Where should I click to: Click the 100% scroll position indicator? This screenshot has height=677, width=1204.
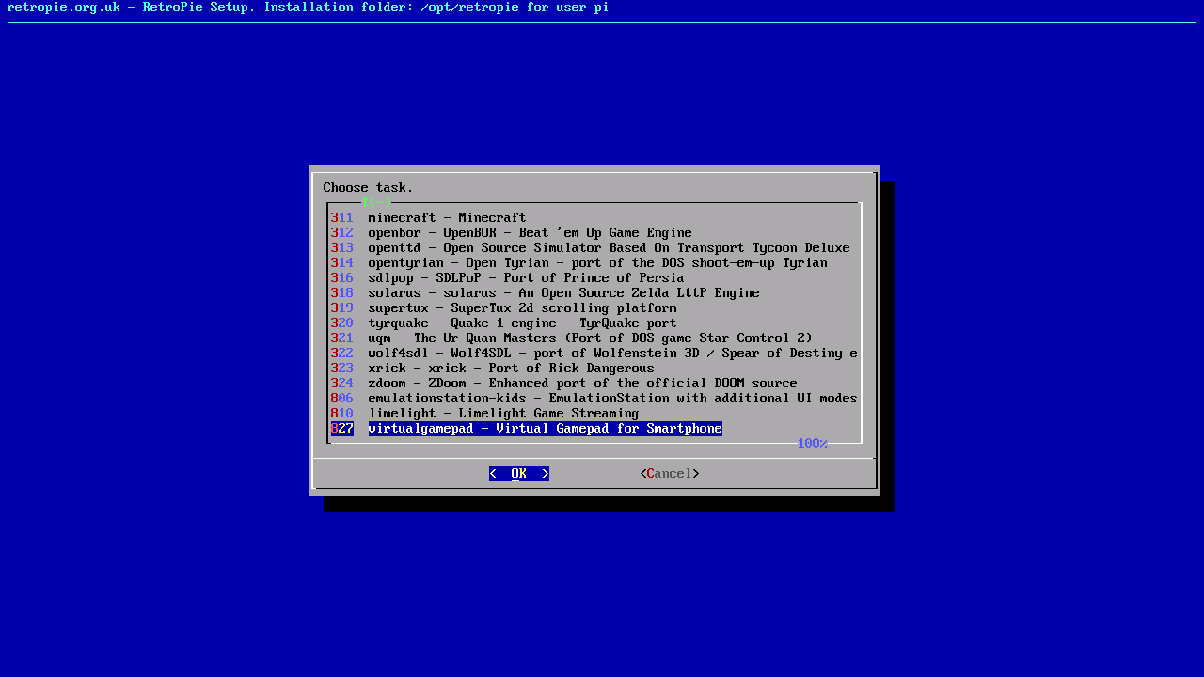tap(812, 444)
